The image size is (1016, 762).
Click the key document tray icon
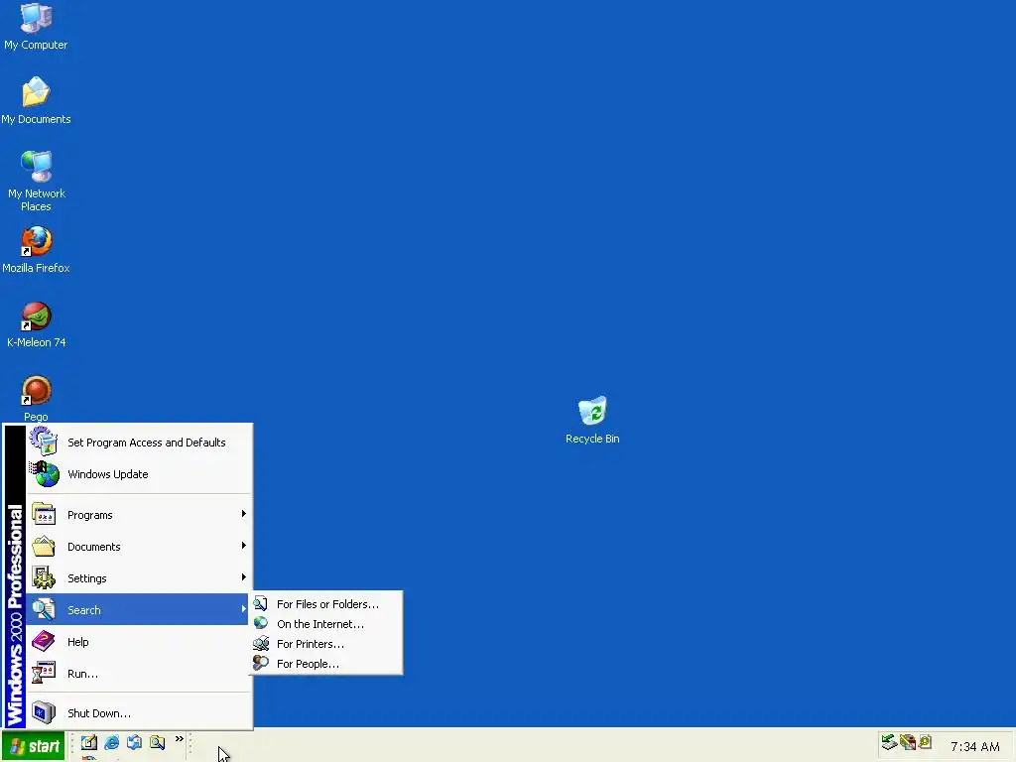925,742
